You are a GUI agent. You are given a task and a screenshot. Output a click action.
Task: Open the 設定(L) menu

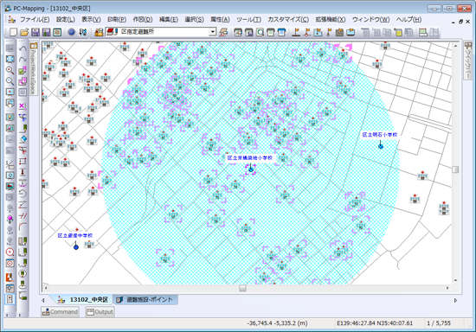coord(65,20)
